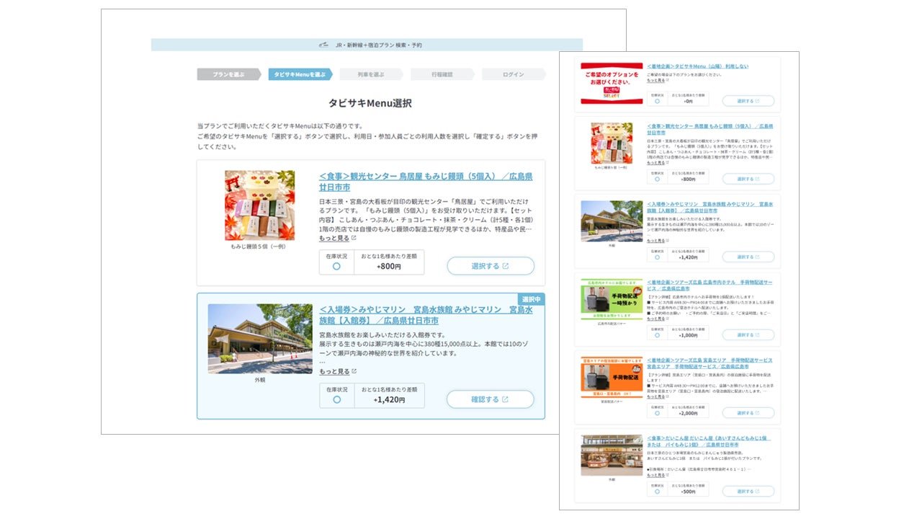Image resolution: width=922 pixels, height=519 pixels.
Task: Click the +1,420円 price on the main page
Action: 389,399
